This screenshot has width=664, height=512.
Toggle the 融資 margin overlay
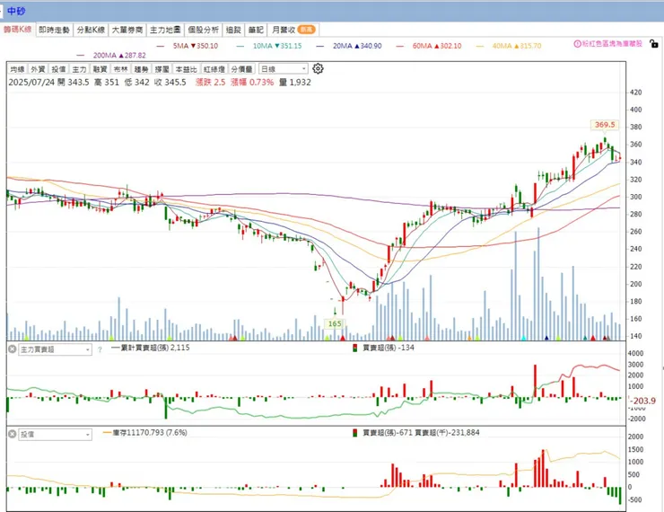[100, 69]
